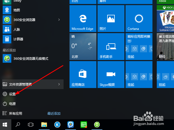Open 360 browser on the taskbar
The image size is (174, 130).
pyautogui.click(x=97, y=125)
